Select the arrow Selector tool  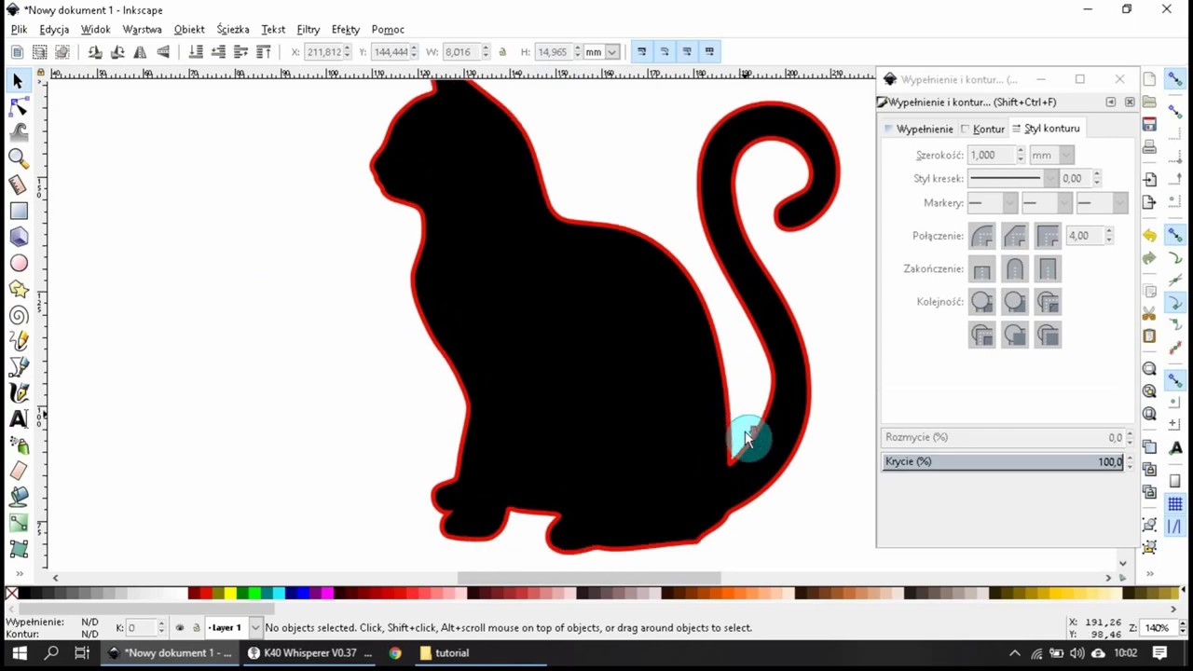(18, 81)
